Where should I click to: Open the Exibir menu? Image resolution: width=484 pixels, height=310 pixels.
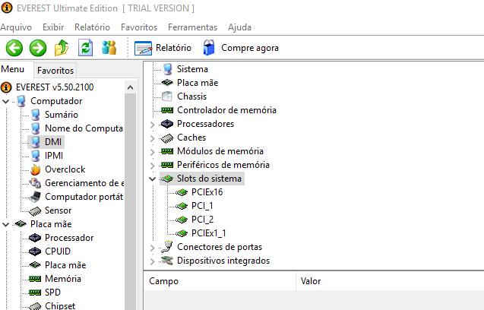point(53,27)
